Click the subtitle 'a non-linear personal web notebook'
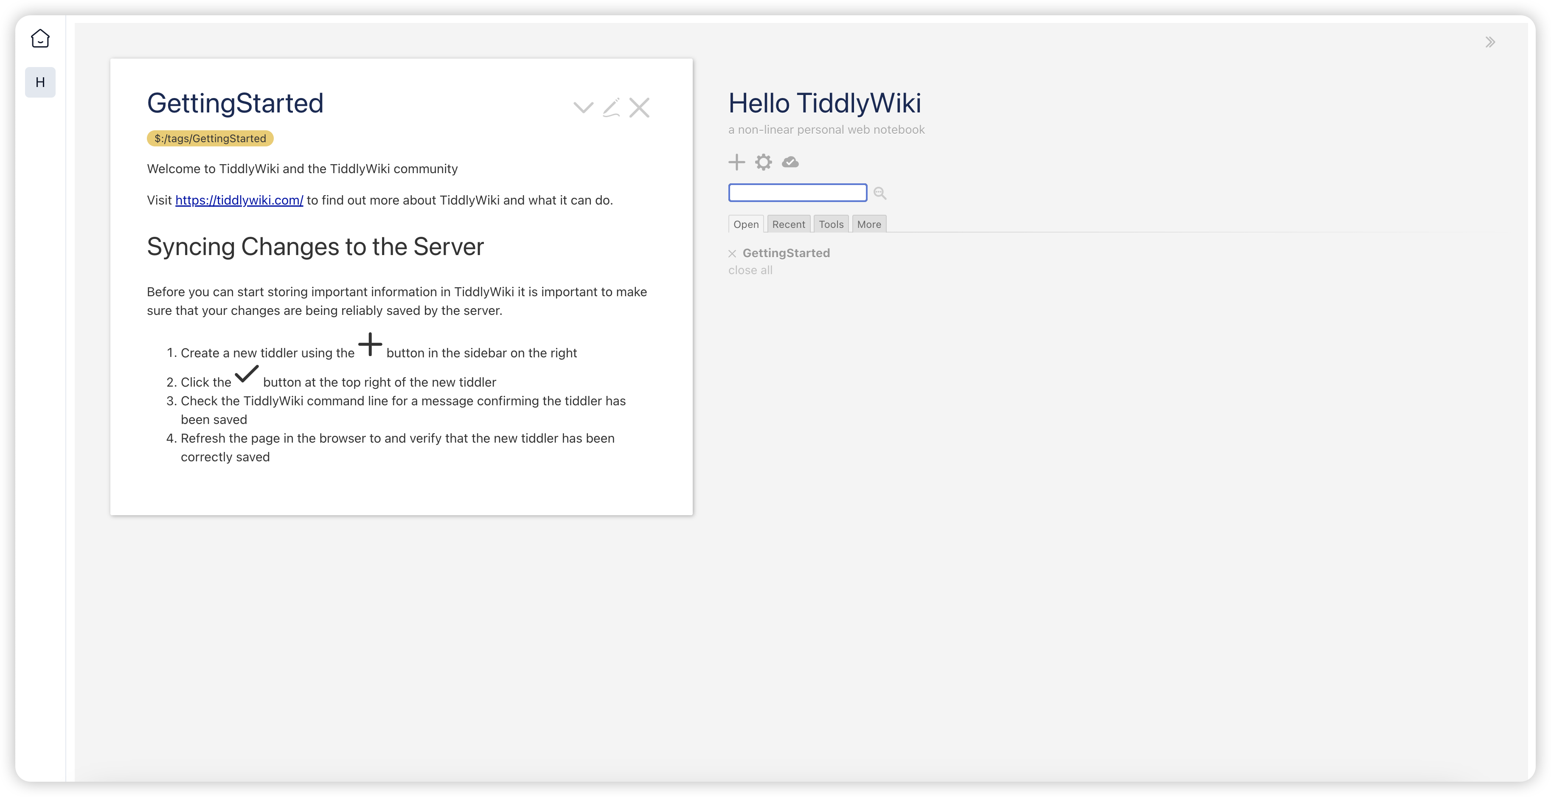1551x797 pixels. (826, 129)
